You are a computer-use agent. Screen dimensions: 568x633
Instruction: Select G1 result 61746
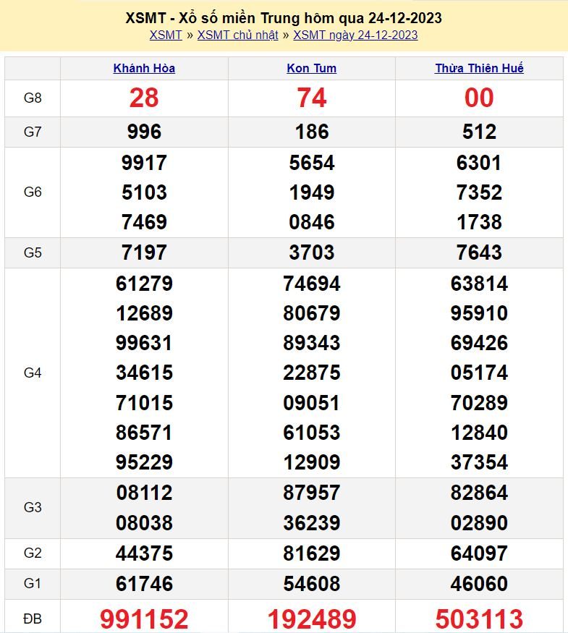(144, 584)
